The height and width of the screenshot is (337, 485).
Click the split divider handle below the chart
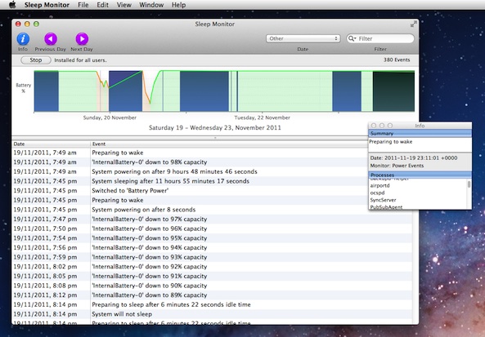pyautogui.click(x=215, y=138)
